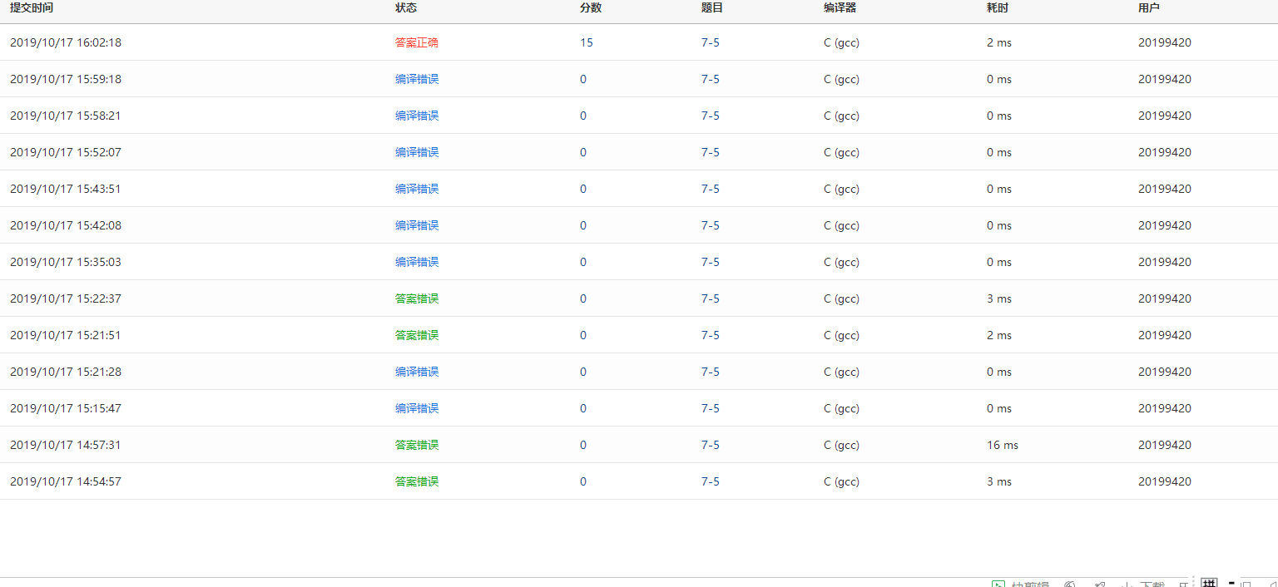Click C (gcc) compiler in the 14:57:31 row
The image size is (1278, 587).
pos(841,445)
